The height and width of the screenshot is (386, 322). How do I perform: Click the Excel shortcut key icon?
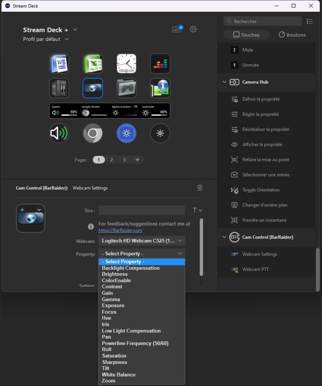click(x=92, y=63)
